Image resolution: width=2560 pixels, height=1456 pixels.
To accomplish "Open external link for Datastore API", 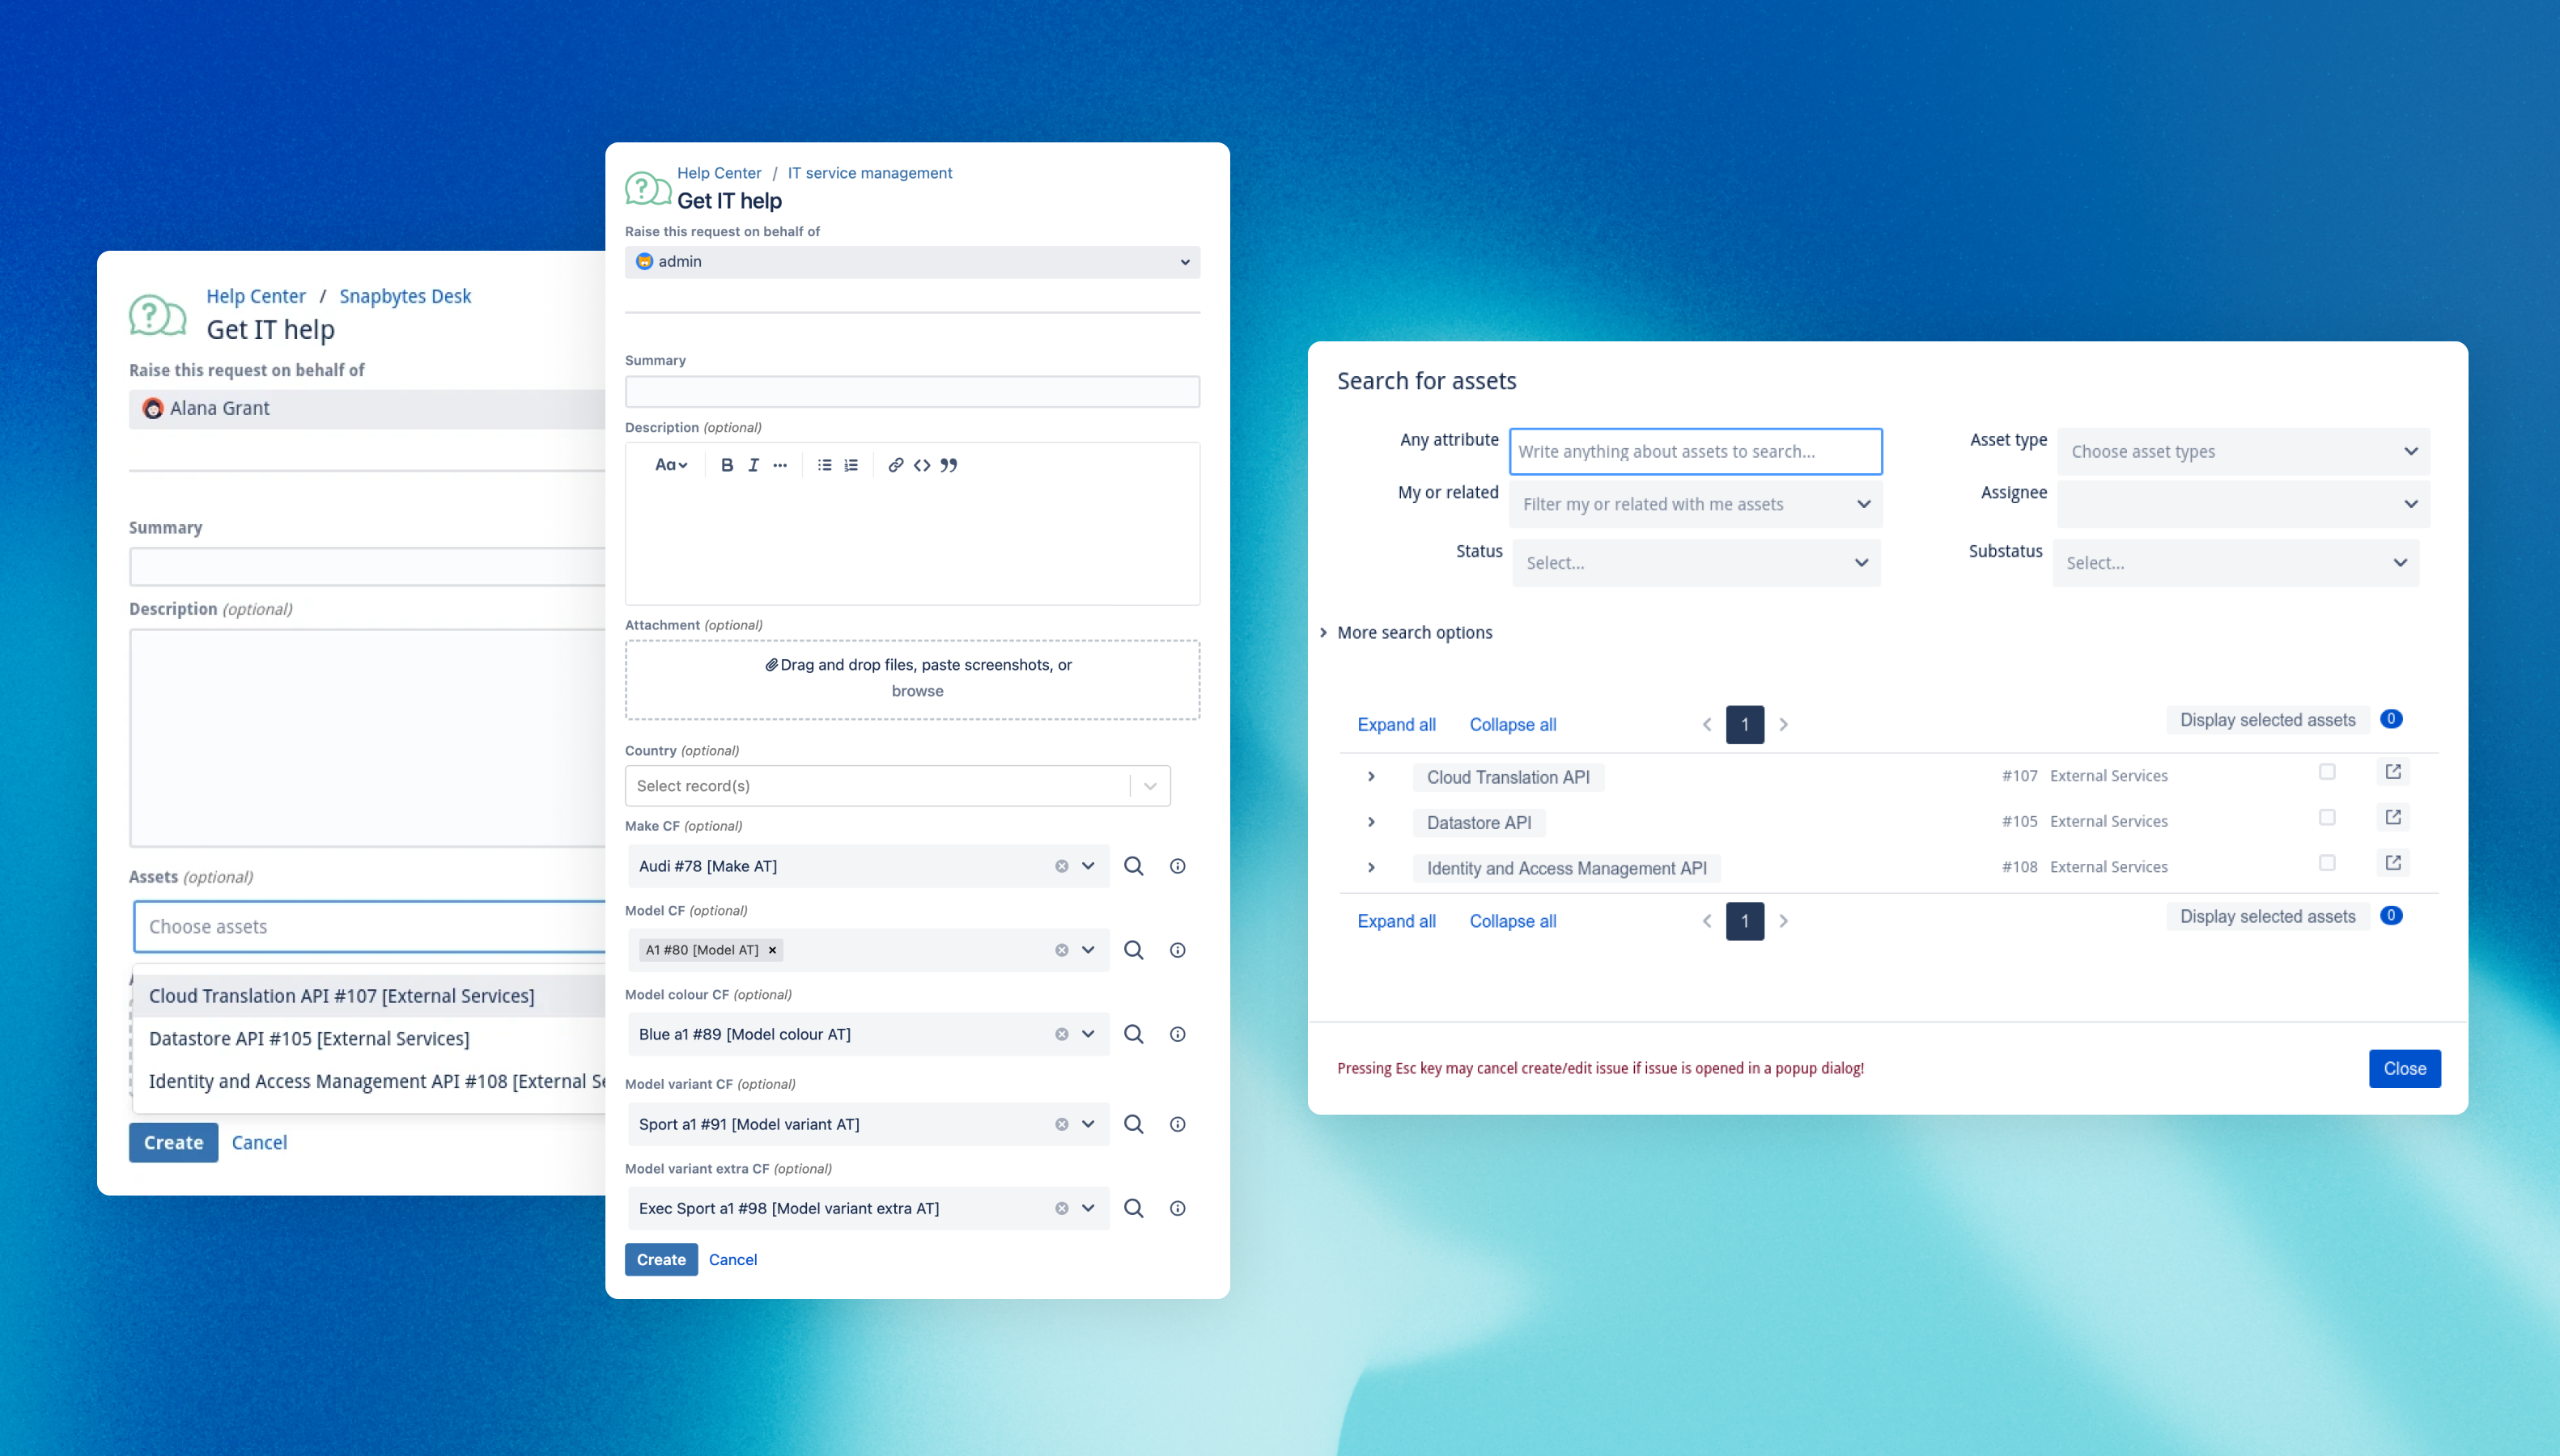I will coord(2392,817).
